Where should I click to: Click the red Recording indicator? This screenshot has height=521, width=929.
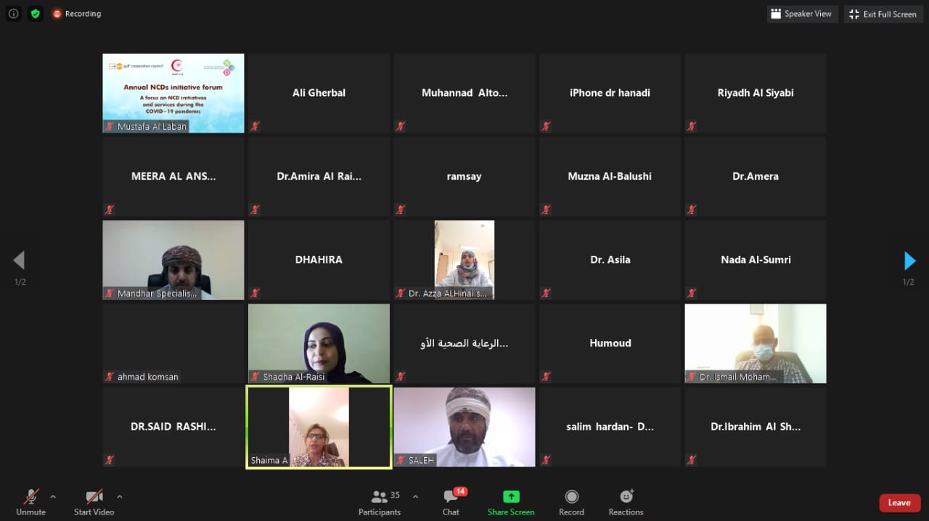[x=77, y=14]
